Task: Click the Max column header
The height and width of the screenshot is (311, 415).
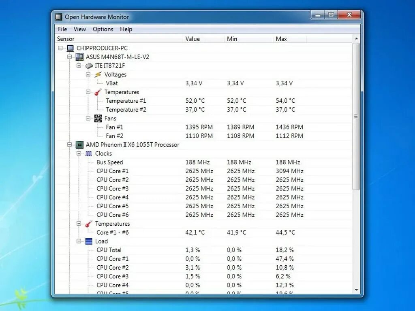Action: (289, 39)
